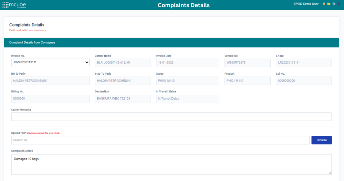Click the Ship To Party field

tap(123, 81)
